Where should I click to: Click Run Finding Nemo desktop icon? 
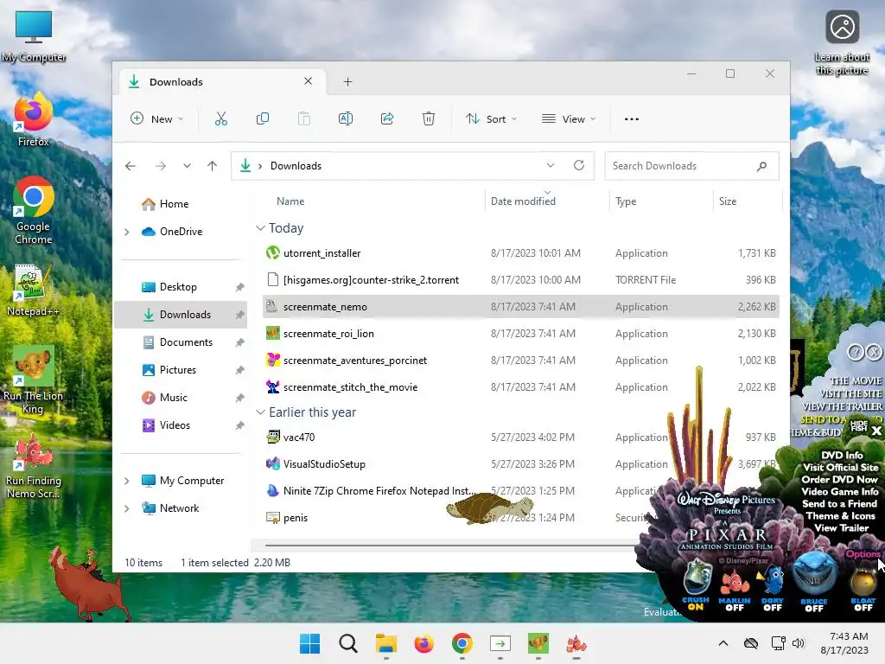pos(34,467)
